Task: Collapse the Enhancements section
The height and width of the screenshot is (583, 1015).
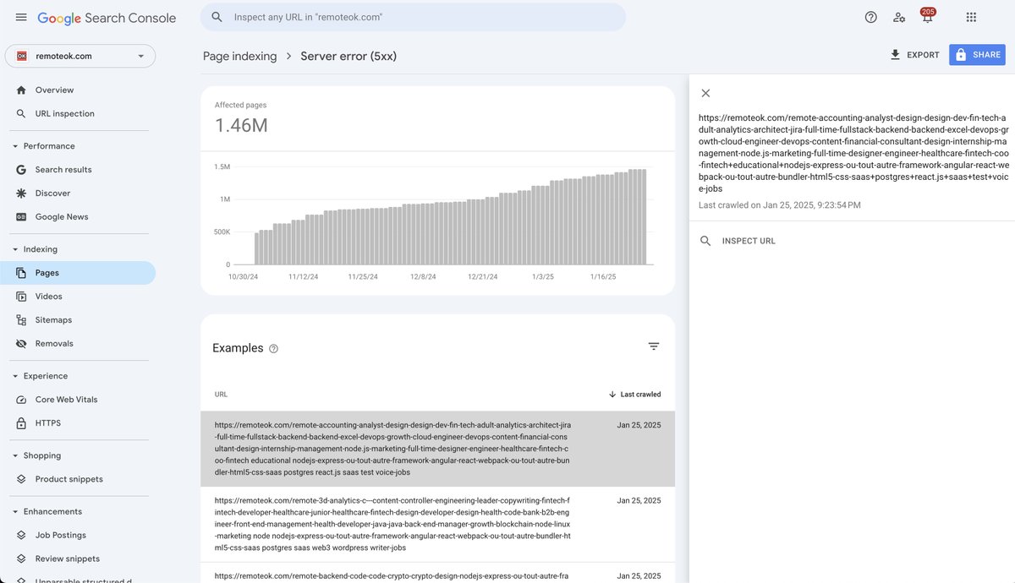Action: pyautogui.click(x=47, y=511)
